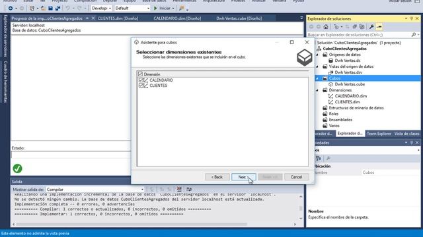Click the Estado text field
Screen dimensions: 423x237
(x=71, y=155)
